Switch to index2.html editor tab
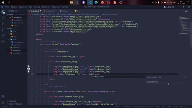The width and height of the screenshot is (192, 108). 49,11
